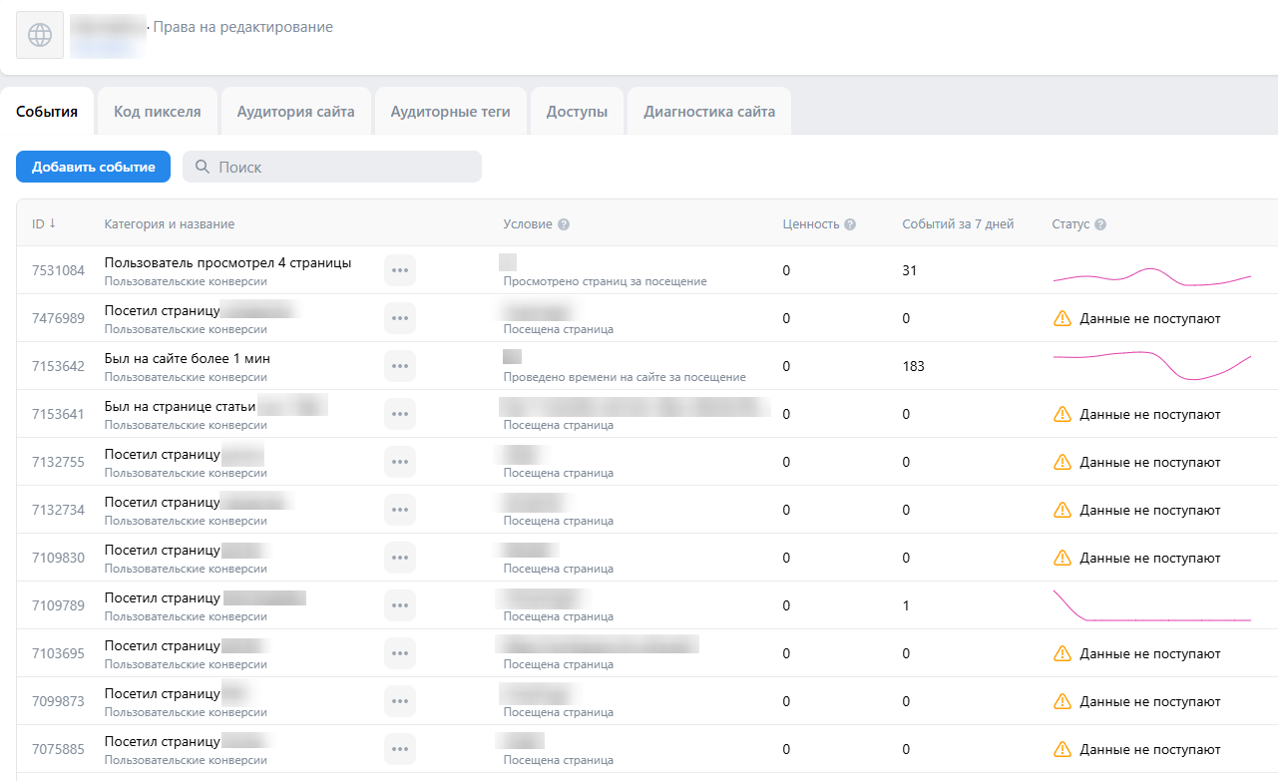Click search magnifier icon
The height and width of the screenshot is (781, 1278).
coord(203,167)
